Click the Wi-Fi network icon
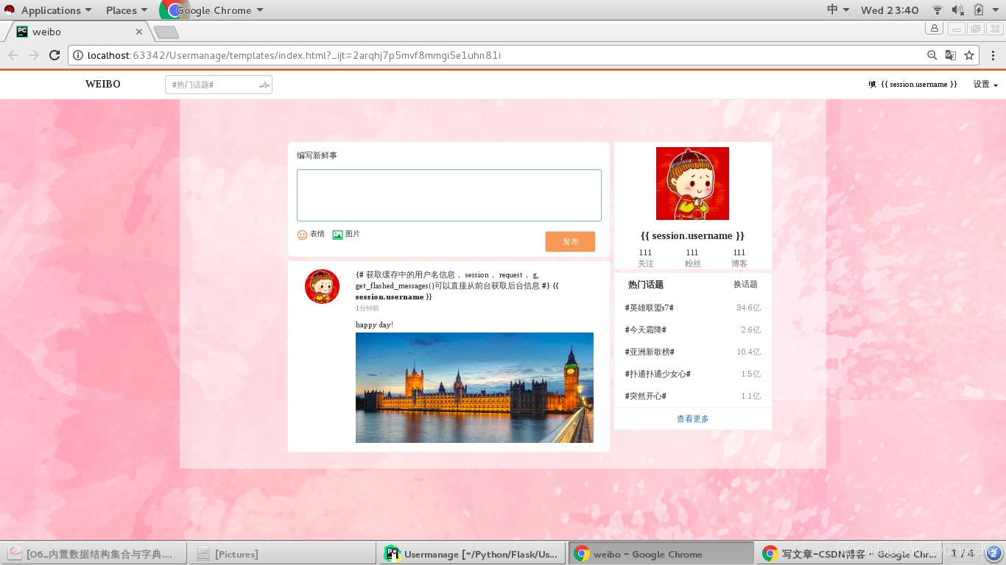Viewport: 1006px width, 565px height. click(938, 10)
